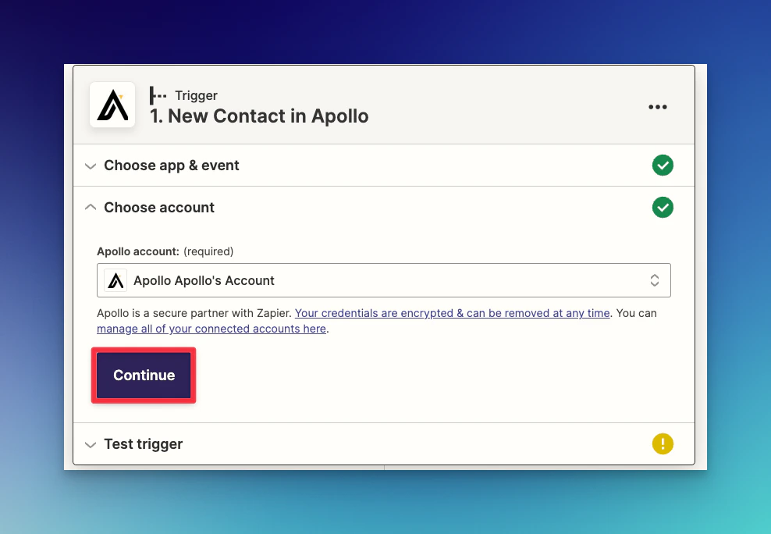Open the three-dot options menu for the trigger
The image size is (771, 534).
[658, 106]
